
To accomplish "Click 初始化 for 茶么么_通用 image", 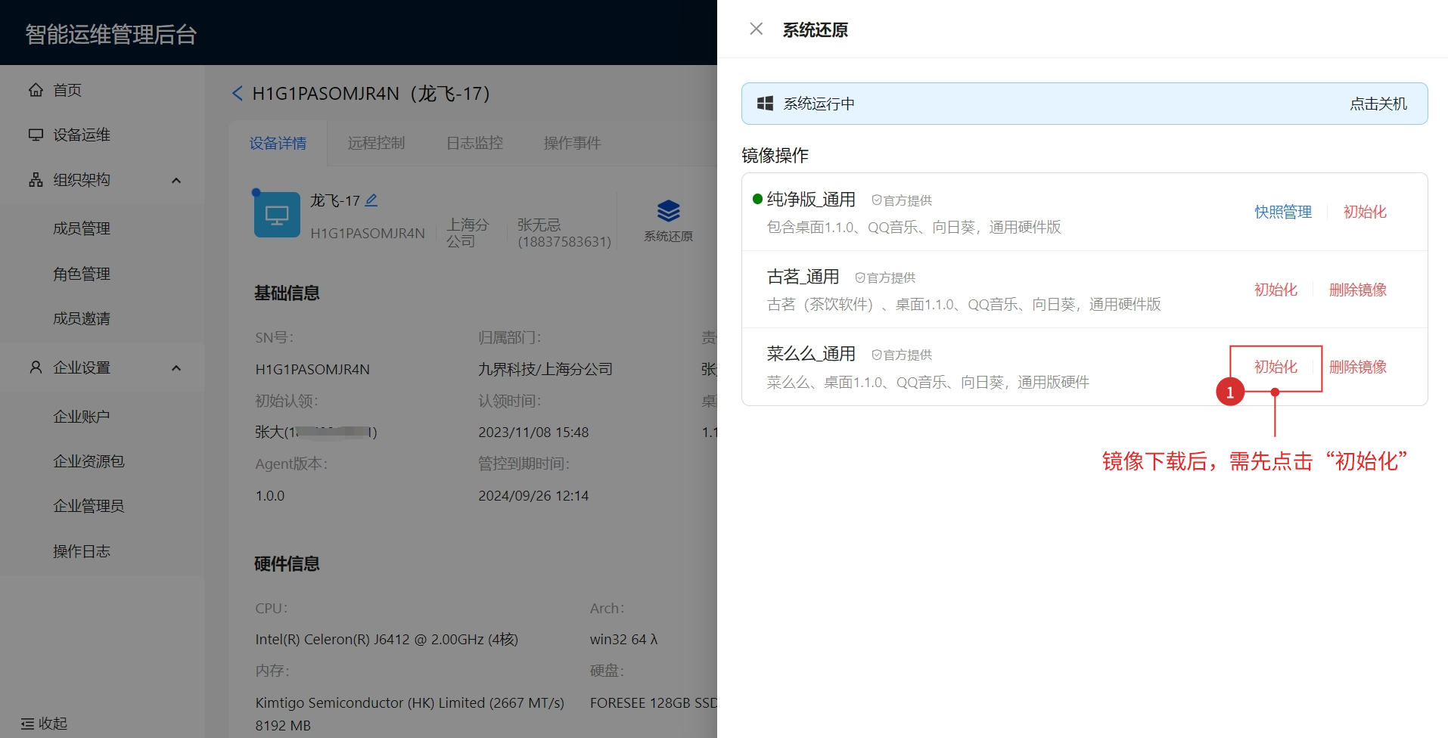I will point(1276,367).
